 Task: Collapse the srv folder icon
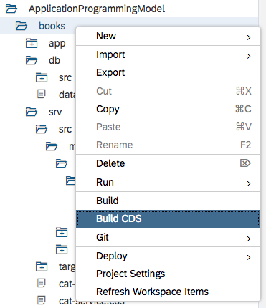(x=32, y=112)
